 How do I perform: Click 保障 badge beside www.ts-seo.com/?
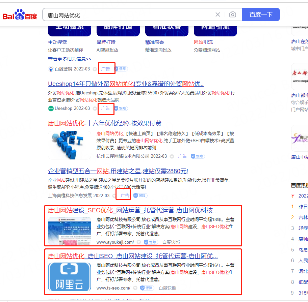point(147,288)
